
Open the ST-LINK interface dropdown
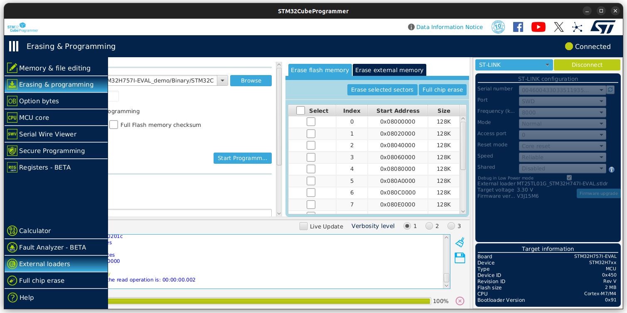[514, 65]
